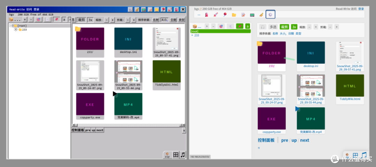Sort by 大小 in left window
Screen dimensions: 376x167
[x=164, y=20]
